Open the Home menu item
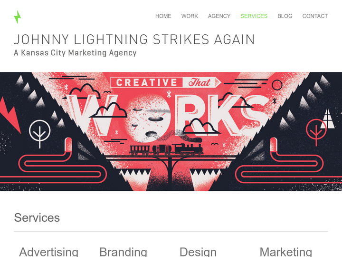The height and width of the screenshot is (257, 342). pyautogui.click(x=163, y=16)
